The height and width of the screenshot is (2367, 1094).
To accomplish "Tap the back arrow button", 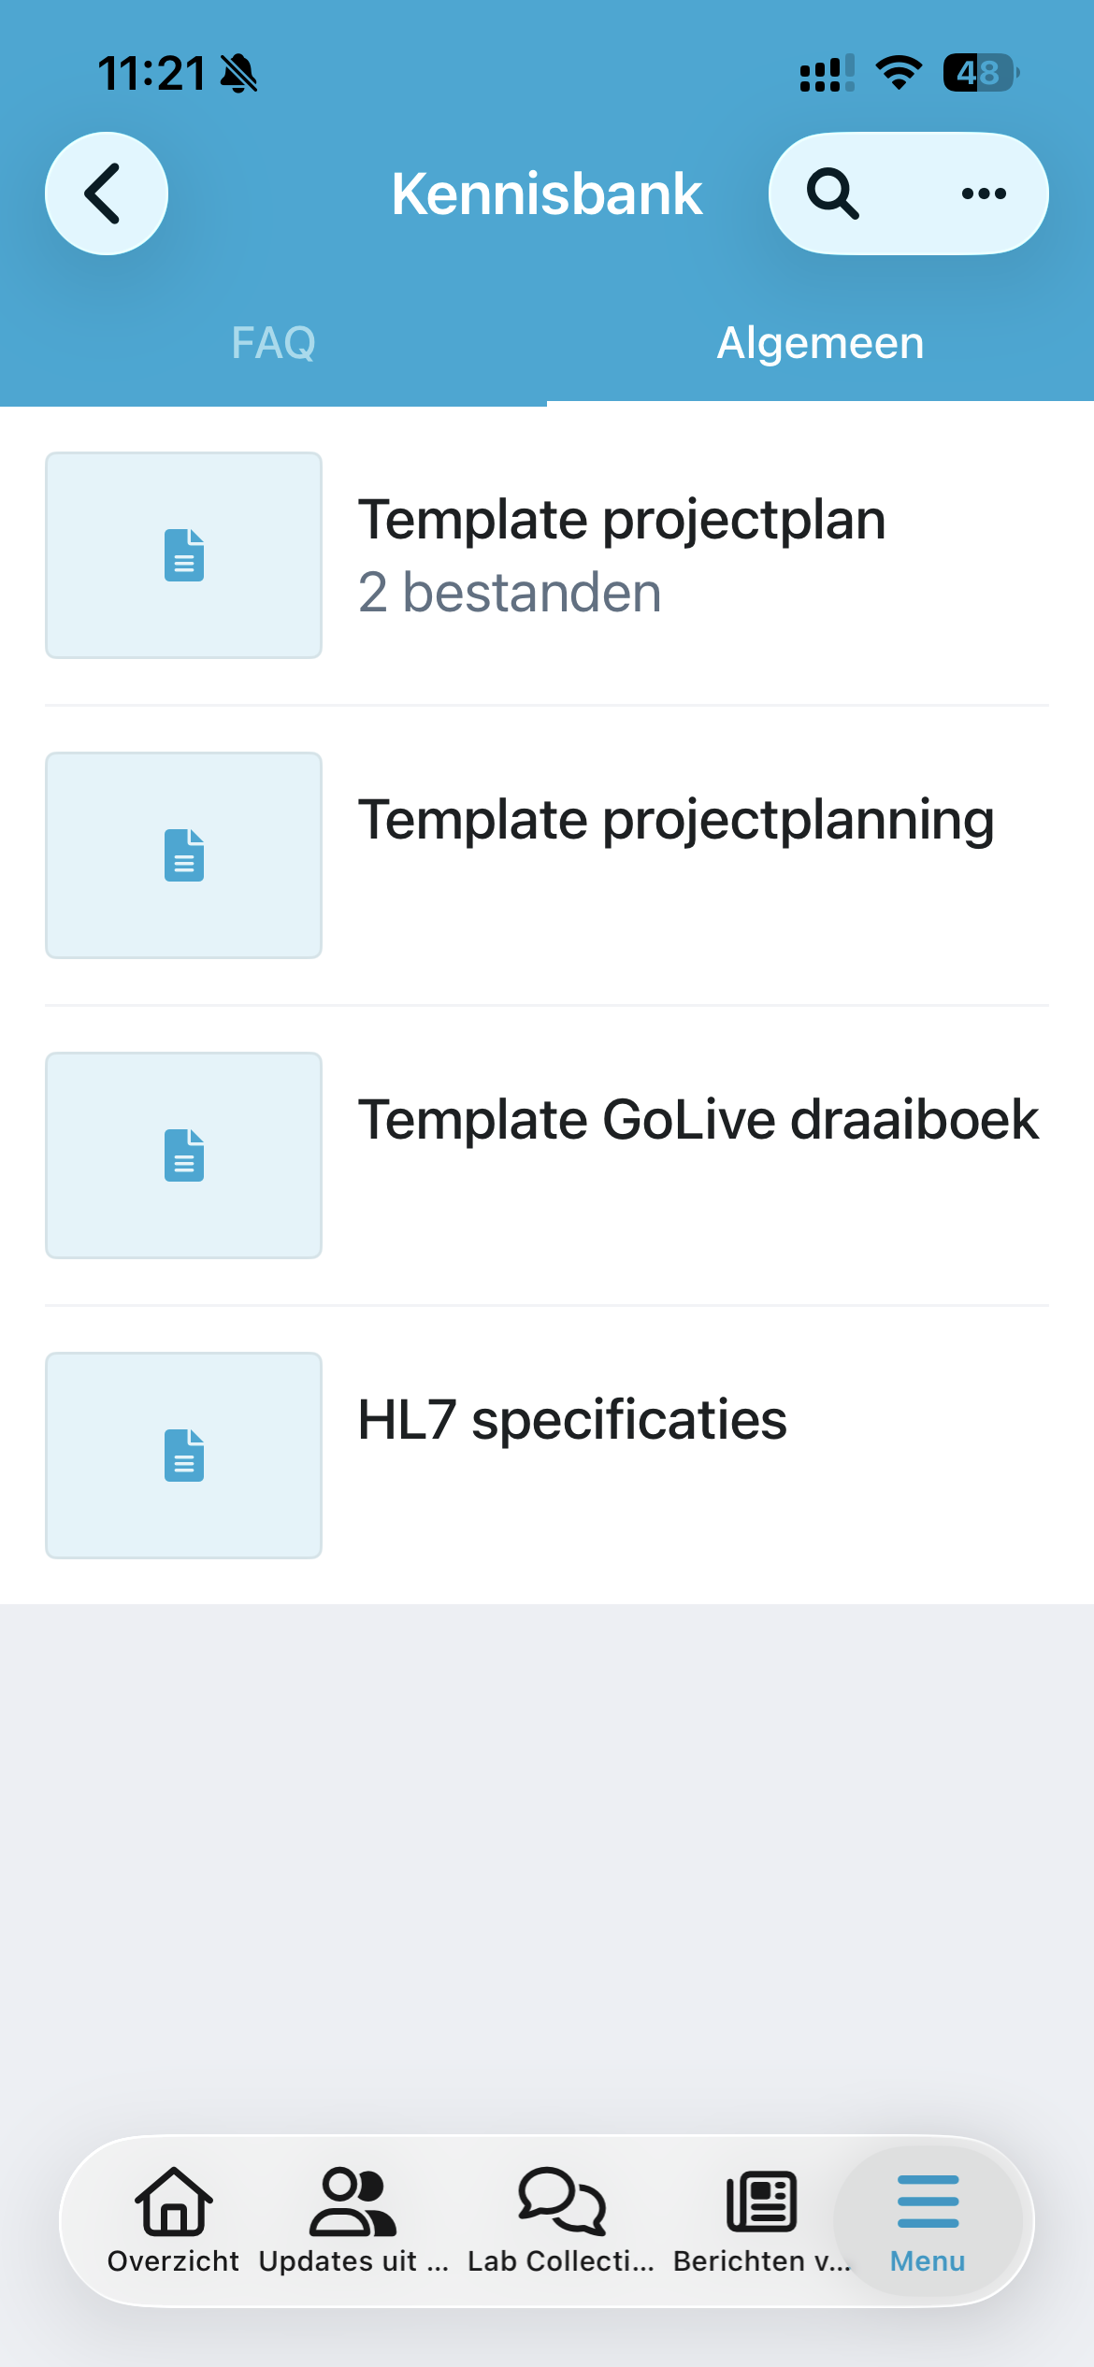I will tap(107, 194).
